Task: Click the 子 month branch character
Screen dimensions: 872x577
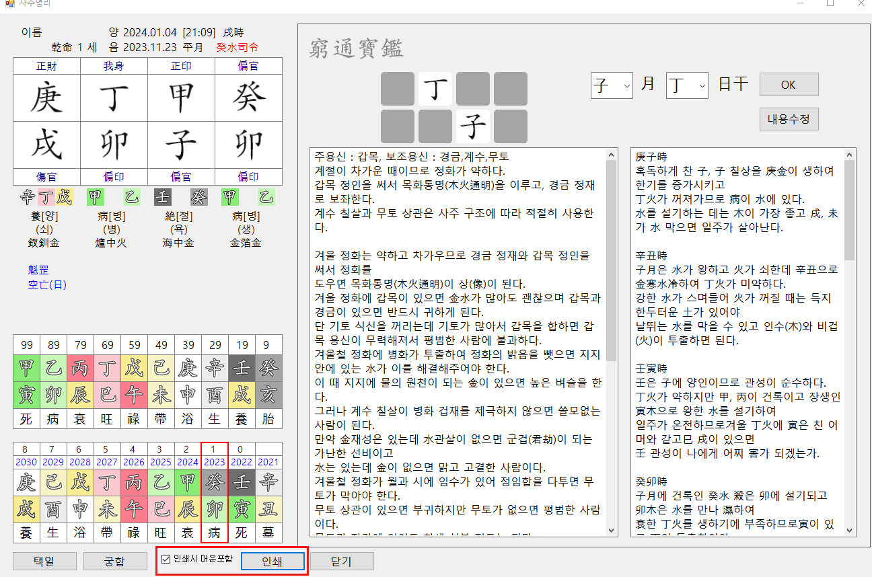Action: click(x=181, y=145)
